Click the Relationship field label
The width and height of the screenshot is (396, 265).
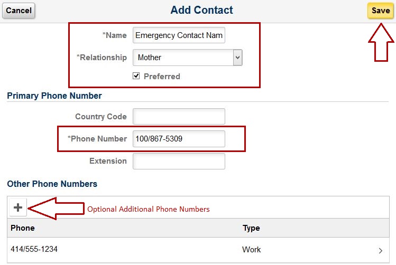[103, 58]
